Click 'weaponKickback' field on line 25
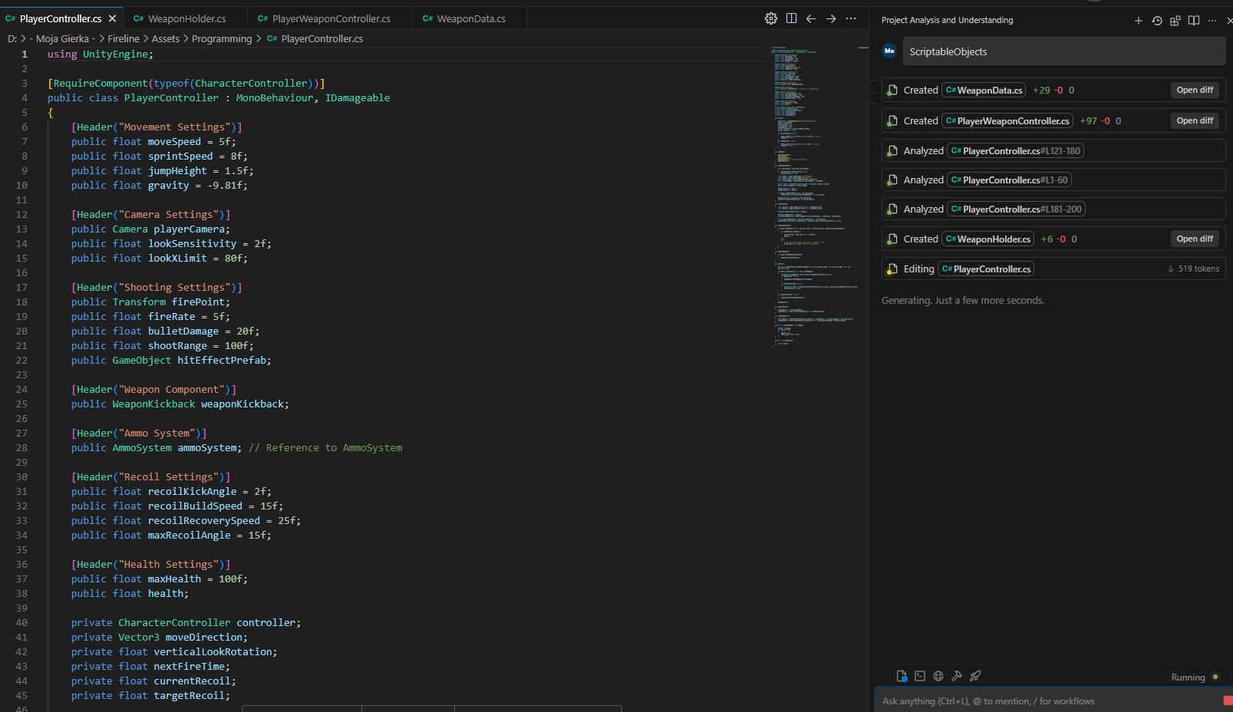This screenshot has height=712, width=1233. coord(242,404)
